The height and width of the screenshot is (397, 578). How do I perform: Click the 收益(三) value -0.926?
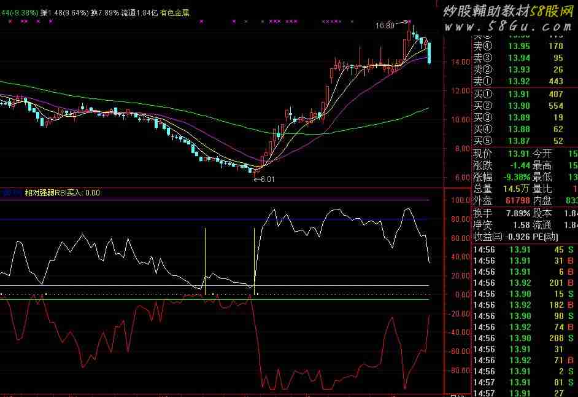click(x=518, y=237)
